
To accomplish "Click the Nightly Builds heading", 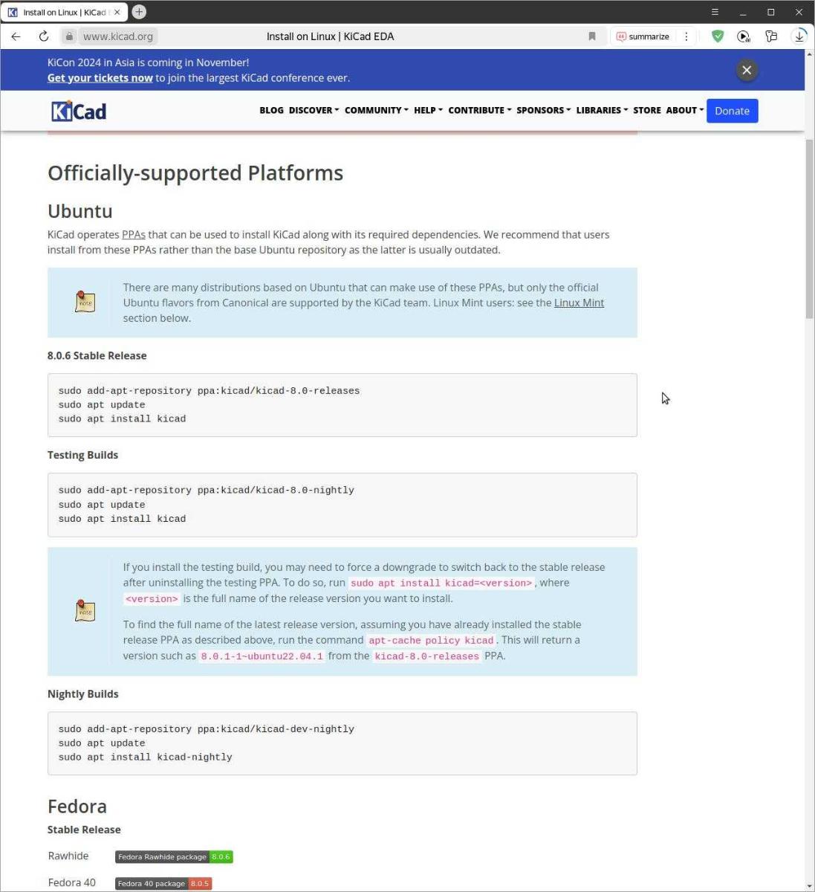I will click(82, 694).
